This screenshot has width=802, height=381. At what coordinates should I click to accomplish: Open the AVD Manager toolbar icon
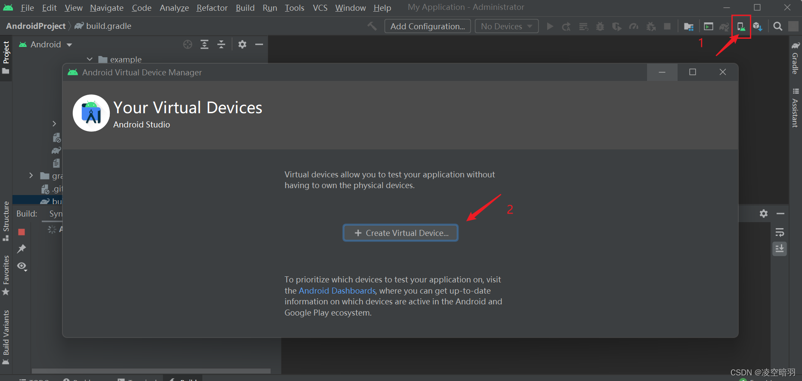click(x=741, y=27)
